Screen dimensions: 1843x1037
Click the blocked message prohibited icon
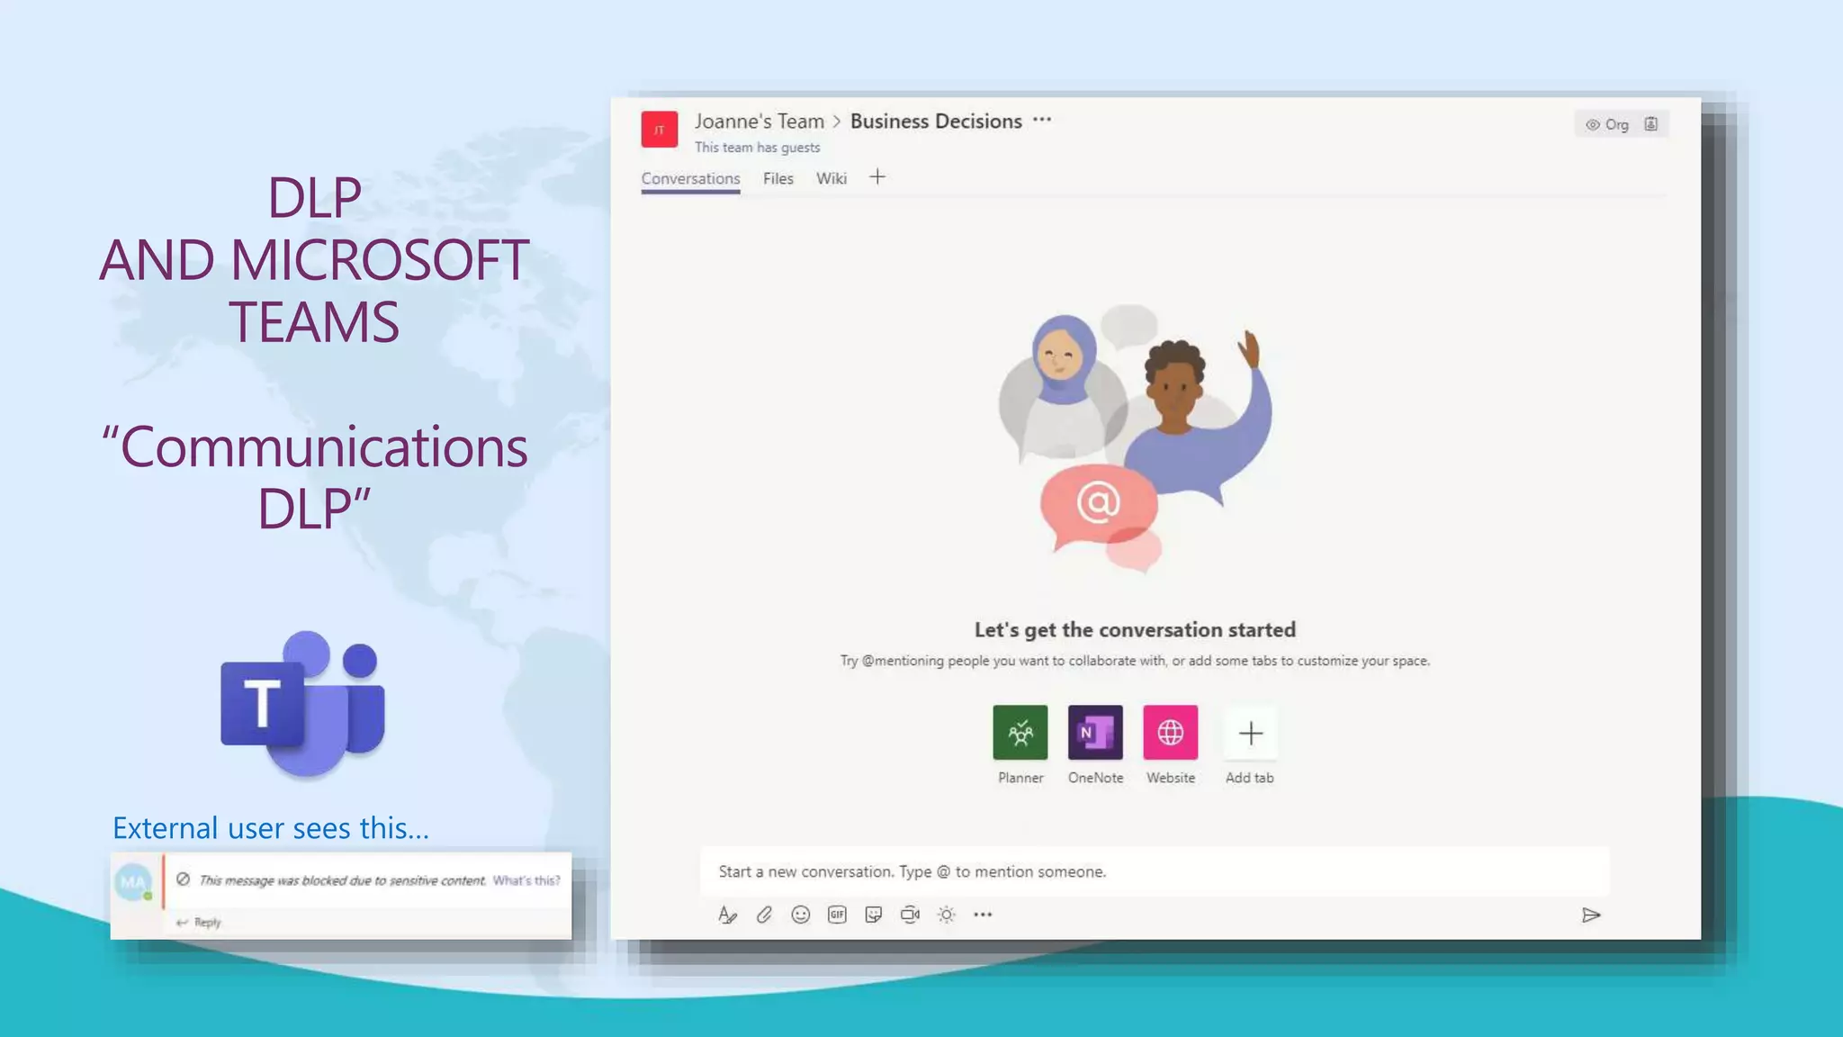point(183,879)
